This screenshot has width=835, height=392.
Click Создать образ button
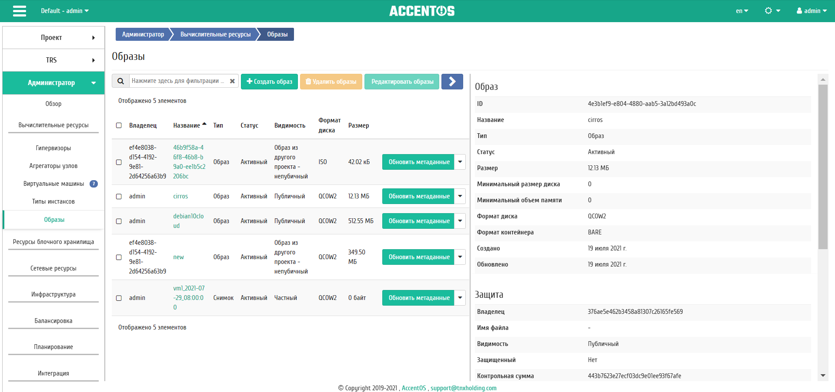pos(269,82)
